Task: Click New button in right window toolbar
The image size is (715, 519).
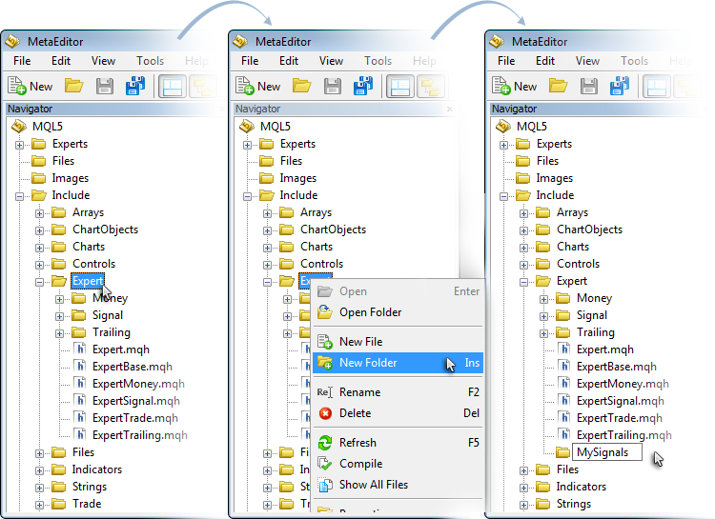Action: pyautogui.click(x=515, y=86)
